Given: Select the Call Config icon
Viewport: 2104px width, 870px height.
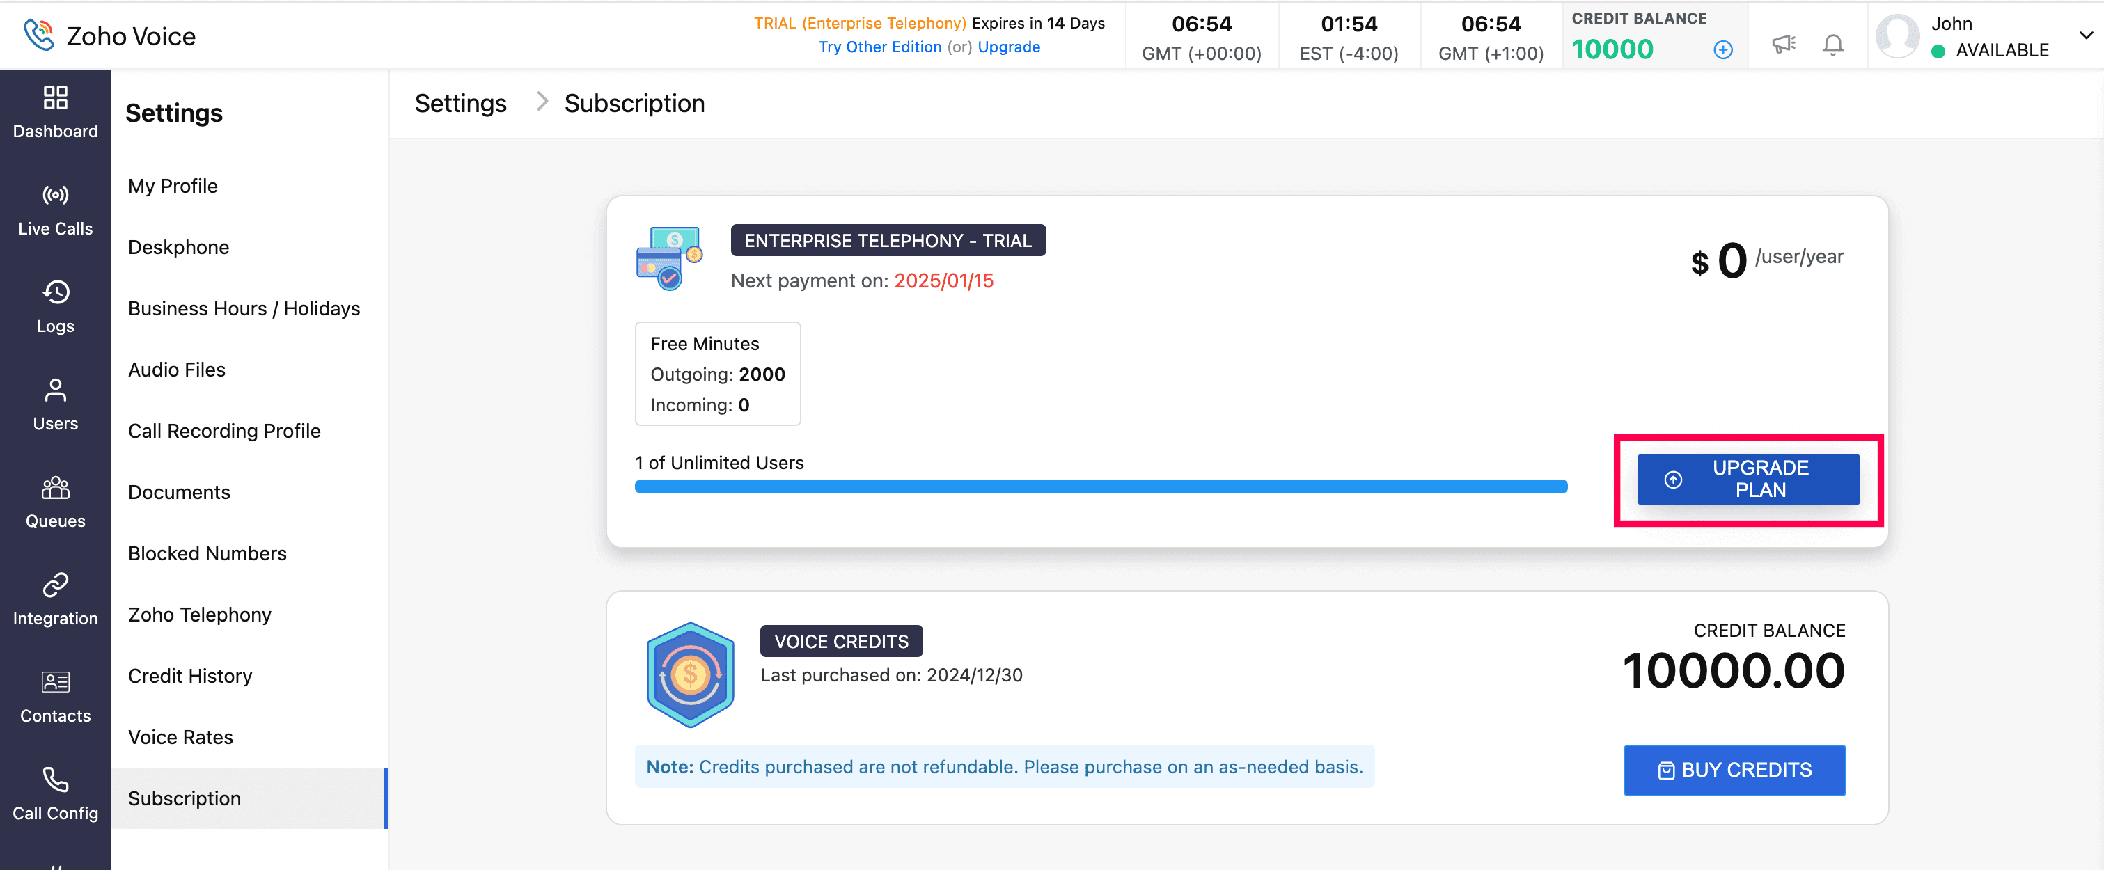Looking at the screenshot, I should click(x=55, y=794).
